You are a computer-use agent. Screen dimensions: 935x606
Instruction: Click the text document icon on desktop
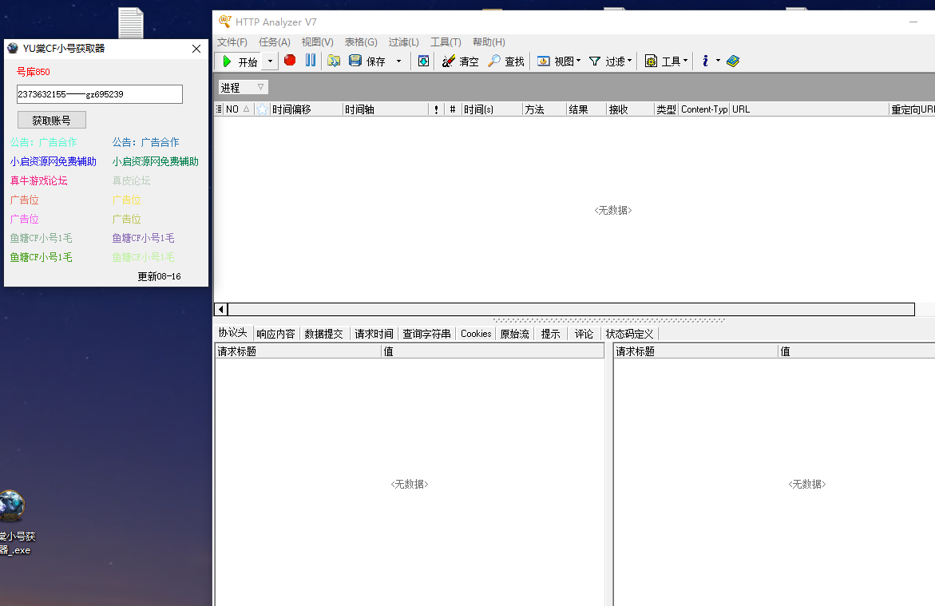point(131,22)
